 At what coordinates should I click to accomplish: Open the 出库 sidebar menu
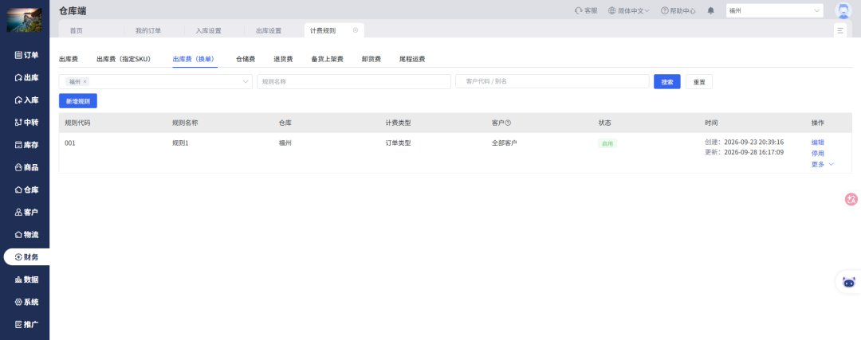[26, 77]
